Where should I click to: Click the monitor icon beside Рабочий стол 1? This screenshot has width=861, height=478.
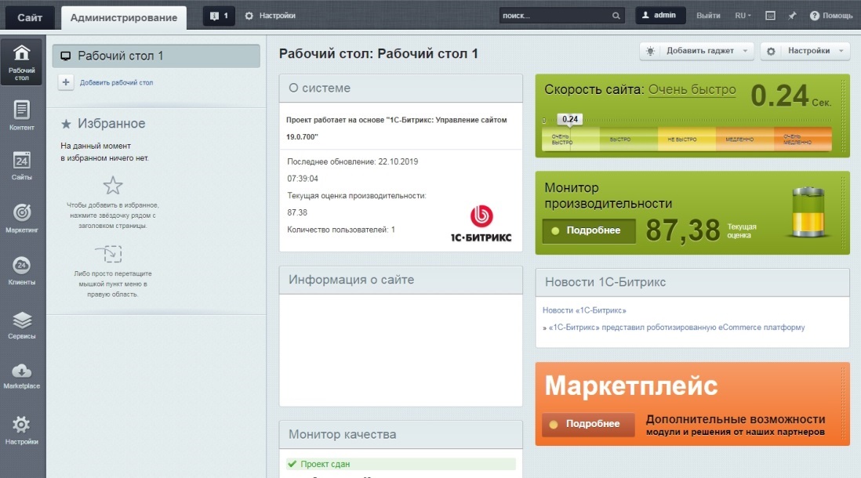(x=65, y=56)
